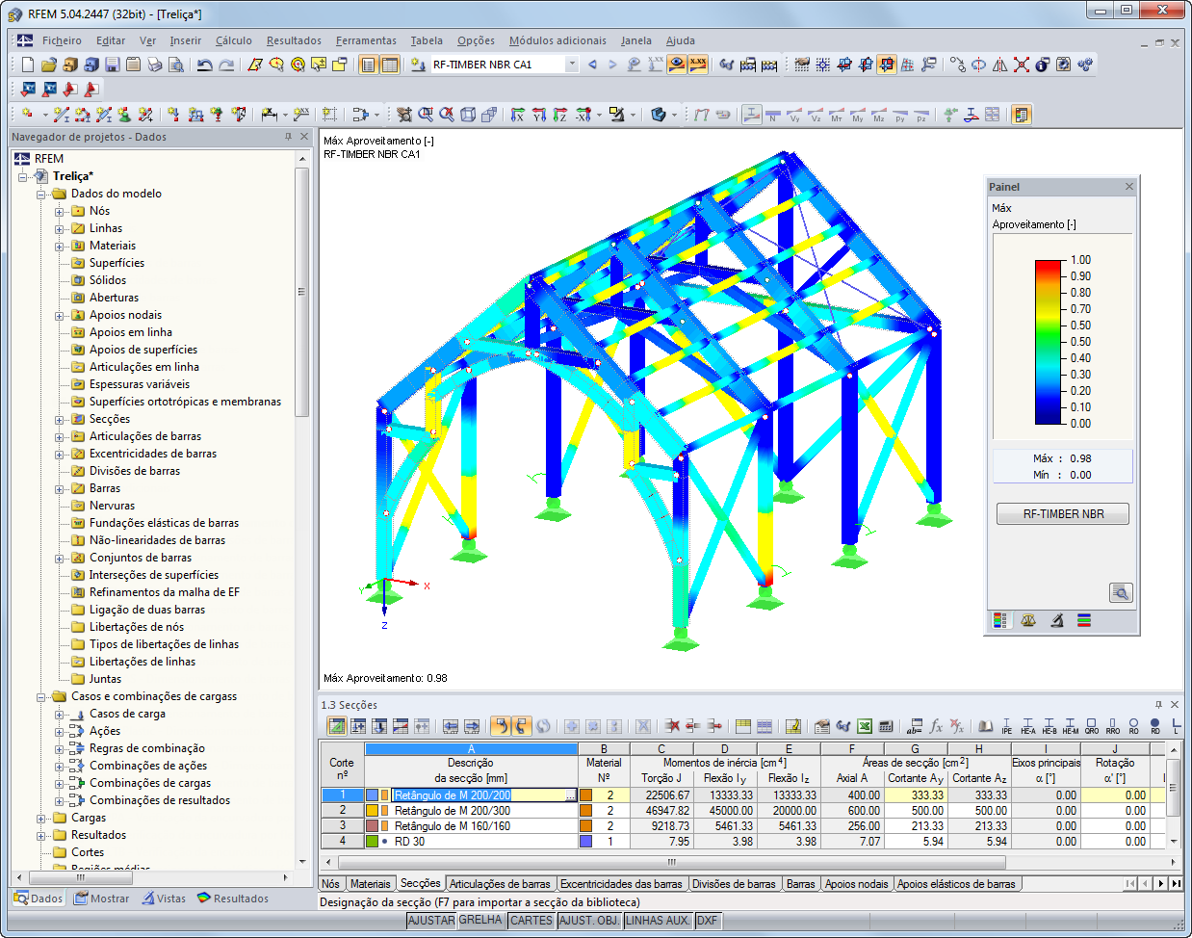
Task: Click the Print icon
Action: 155,65
